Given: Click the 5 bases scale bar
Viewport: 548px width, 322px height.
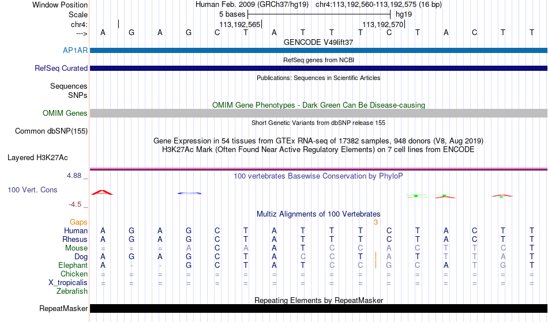Looking at the screenshot, I should click(x=319, y=14).
